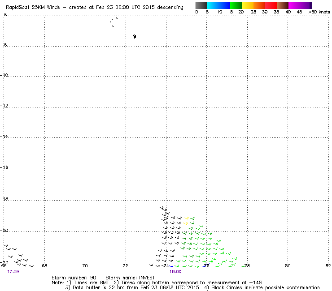Click the '>50 knots' legend label

click(319, 12)
